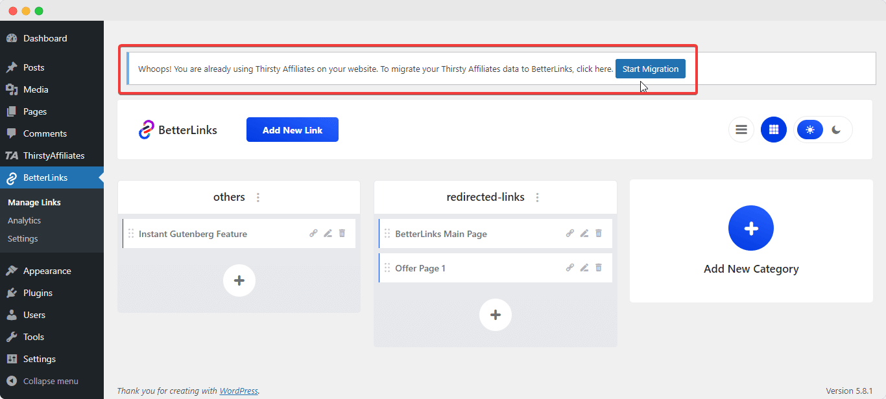This screenshot has width=886, height=399.
Task: Click the Settings sliders icon in sidebar
Action: pyautogui.click(x=12, y=359)
